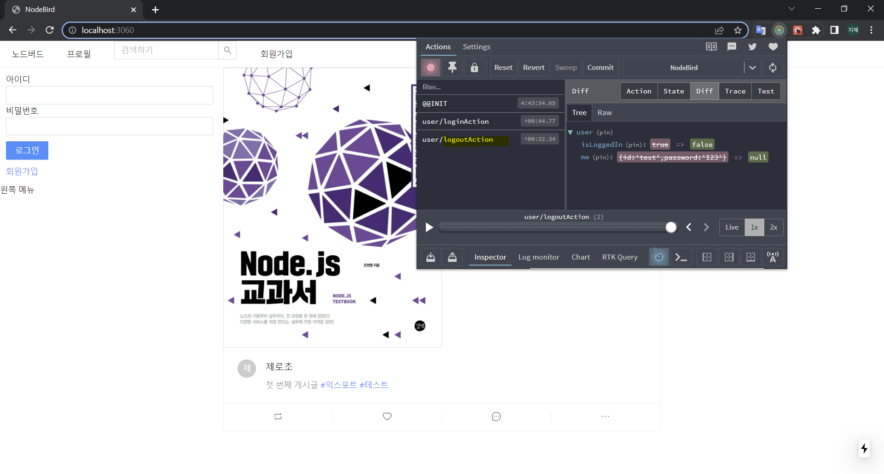Click the import state icon

[430, 257]
